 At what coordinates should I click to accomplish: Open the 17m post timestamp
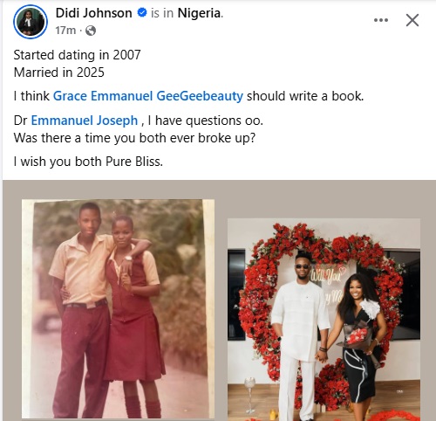tap(65, 31)
